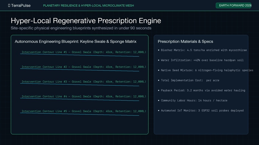This screenshot has width=259, height=145.
Task: Click the logo glyph beside TerraPulse
Action: (9, 5)
